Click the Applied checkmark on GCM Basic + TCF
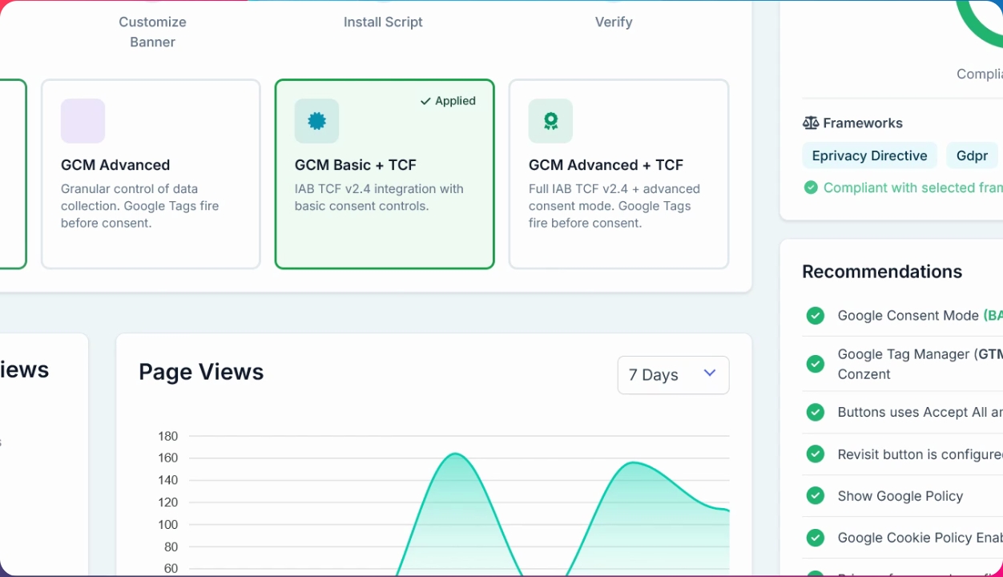This screenshot has height=577, width=1003. (425, 101)
